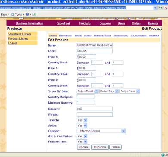Expand the address bar history dropdown arrow
Screen dimensions: 168x157
click(156, 8)
